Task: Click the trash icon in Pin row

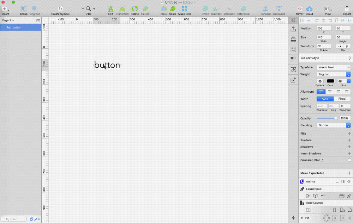Action: (349, 218)
